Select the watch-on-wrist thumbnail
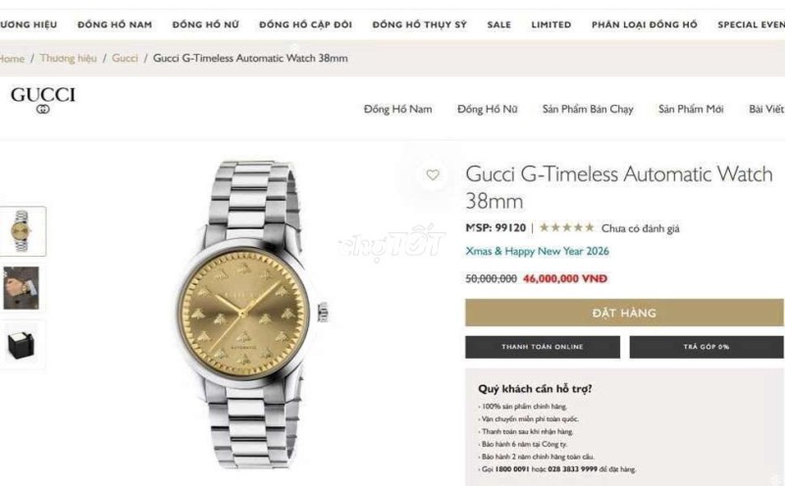Viewport: 785px width, 486px height. coord(22,288)
